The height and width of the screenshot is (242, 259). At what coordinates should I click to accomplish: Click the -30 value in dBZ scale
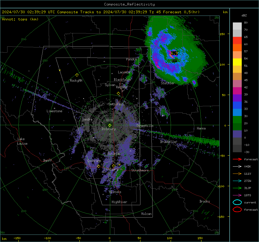247,152
